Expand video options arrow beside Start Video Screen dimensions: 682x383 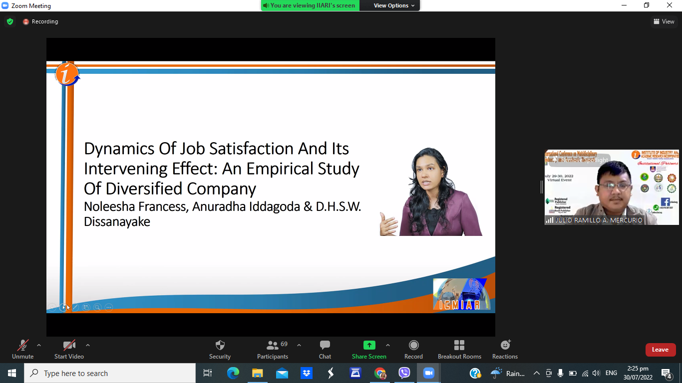88,345
